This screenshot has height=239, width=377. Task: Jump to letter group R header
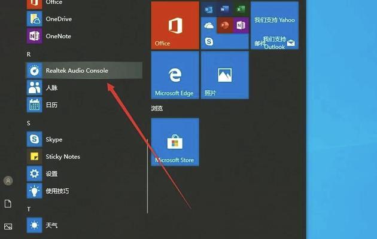pyautogui.click(x=29, y=54)
